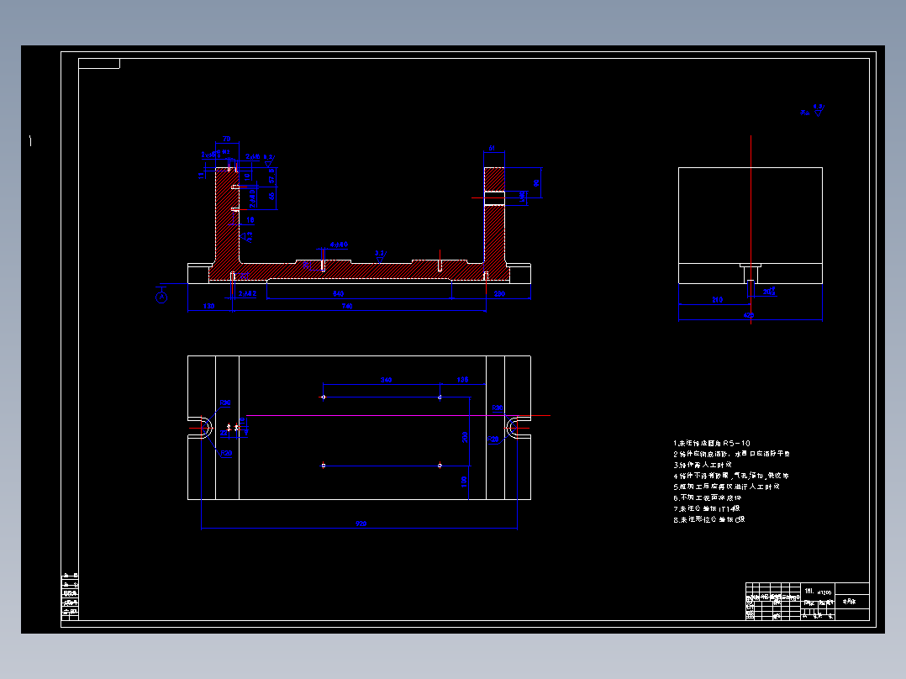Click the 340 dimension in the plan view
The height and width of the screenshot is (679, 906).
pyautogui.click(x=386, y=380)
